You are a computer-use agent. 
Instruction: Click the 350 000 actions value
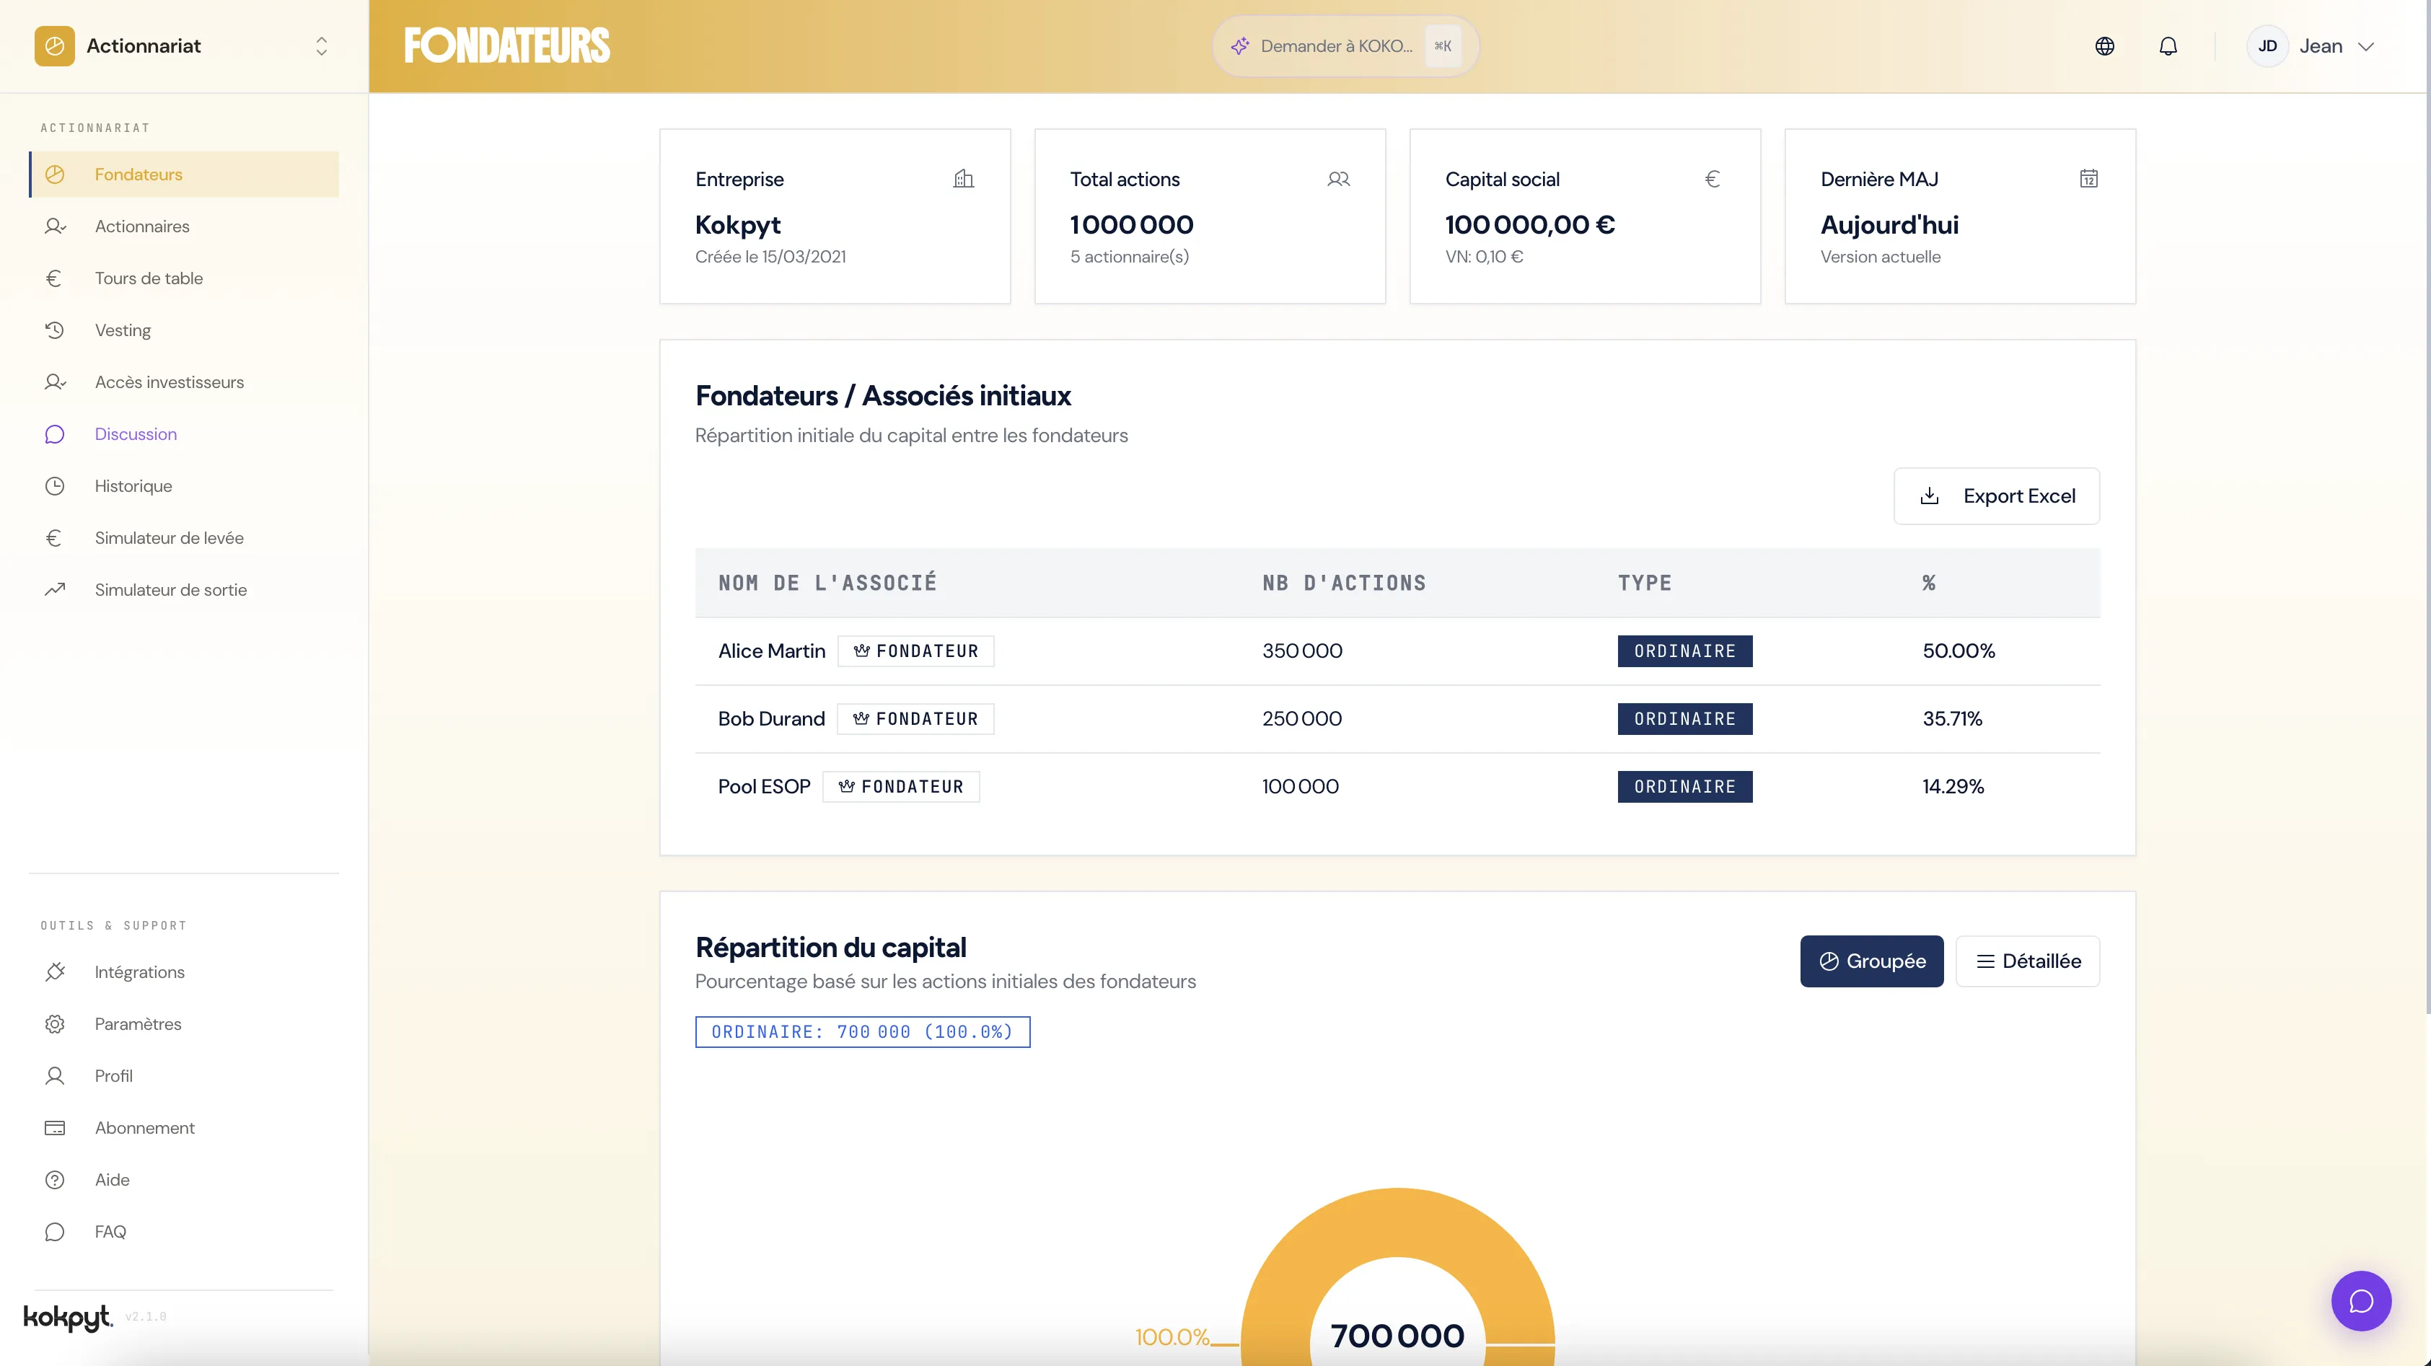pyautogui.click(x=1302, y=651)
